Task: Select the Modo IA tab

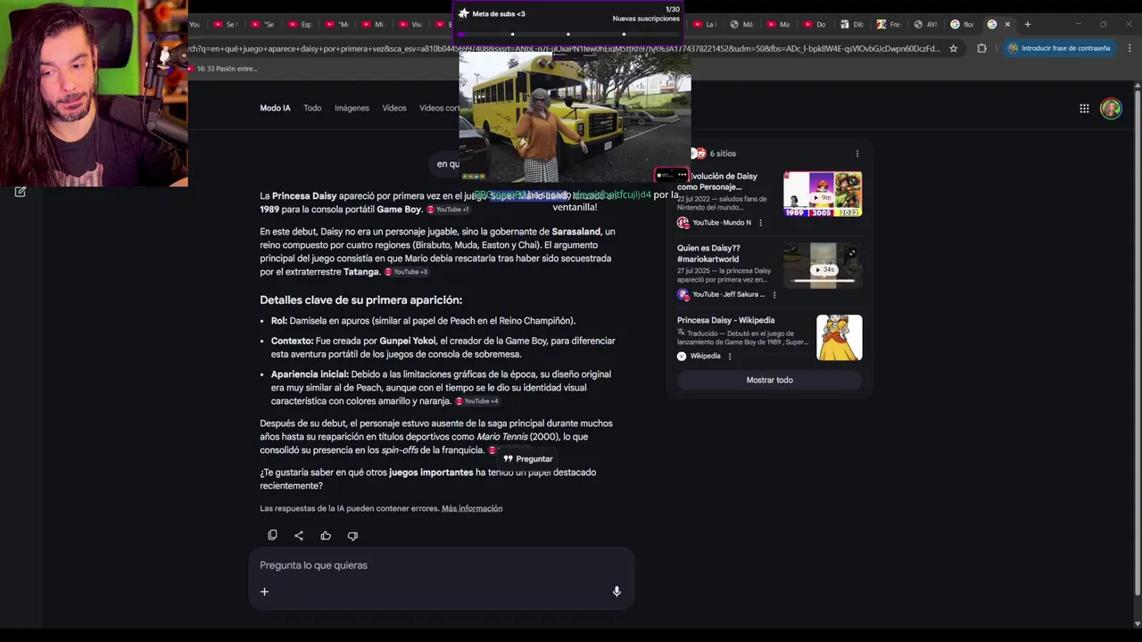Action: point(275,108)
